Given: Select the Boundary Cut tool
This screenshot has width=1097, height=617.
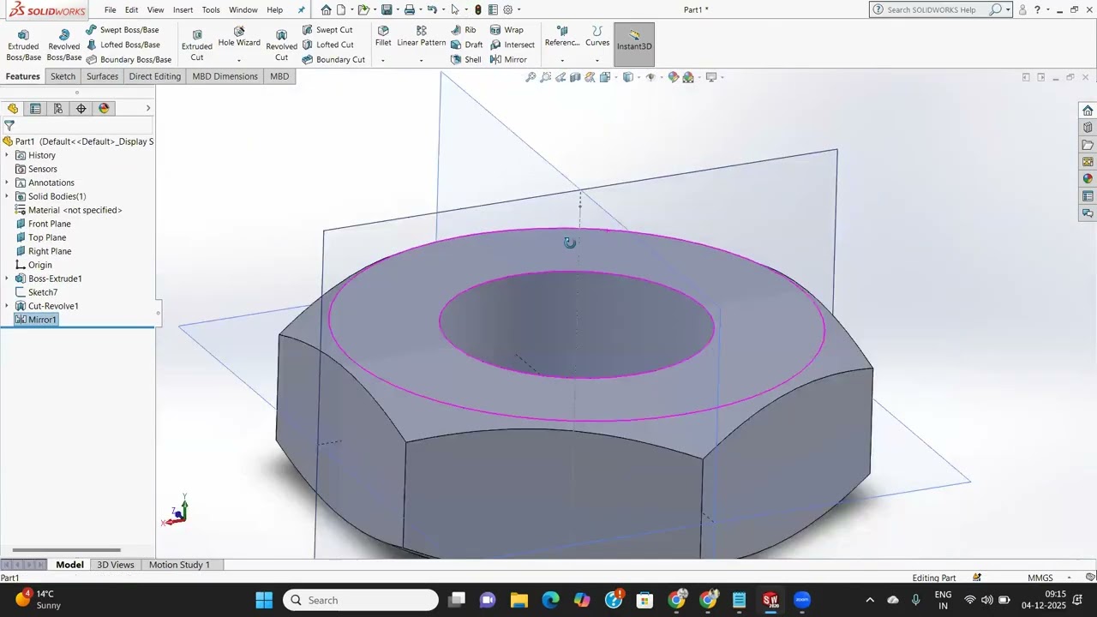Looking at the screenshot, I should pyautogui.click(x=333, y=60).
